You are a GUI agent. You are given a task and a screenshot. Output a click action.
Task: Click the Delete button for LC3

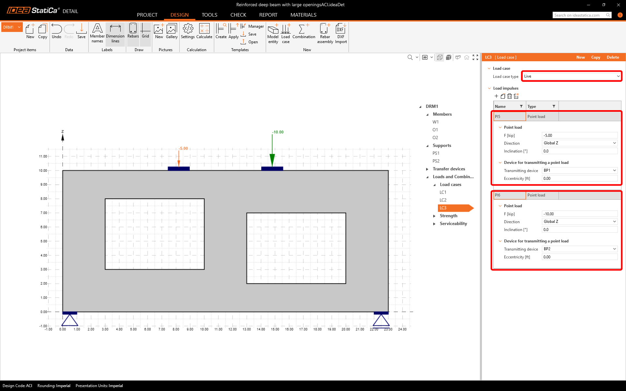[x=613, y=57]
